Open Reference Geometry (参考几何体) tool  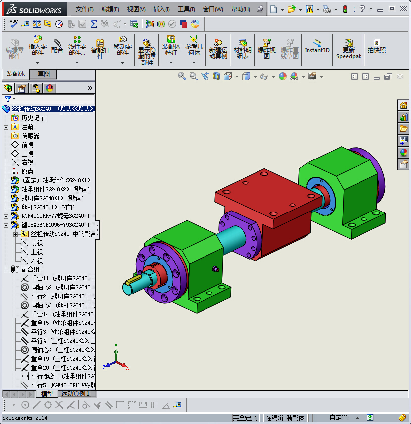194,46
